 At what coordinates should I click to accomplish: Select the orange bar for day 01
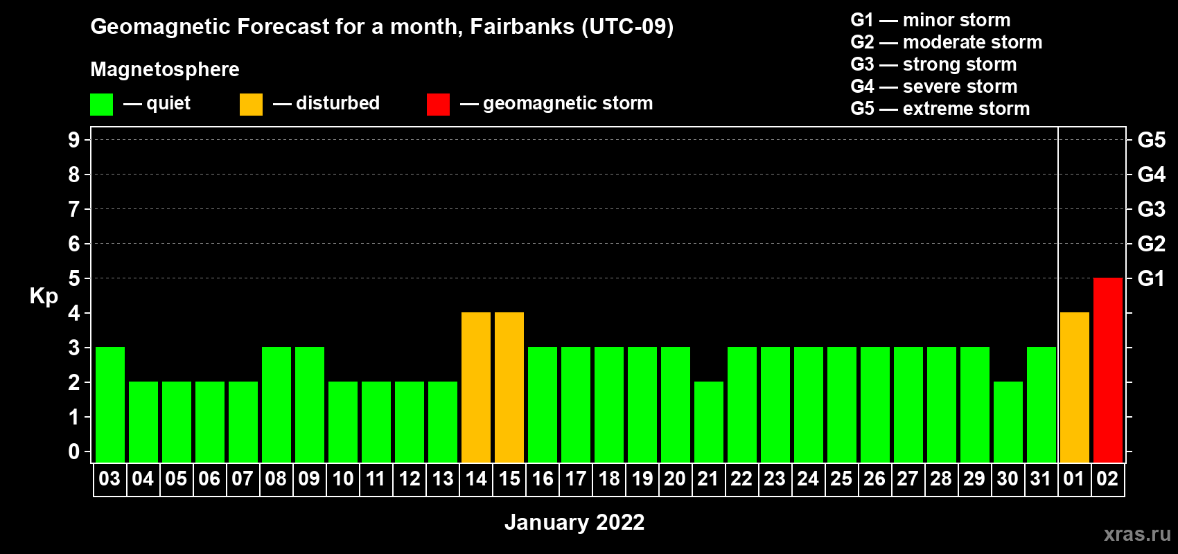(1074, 387)
